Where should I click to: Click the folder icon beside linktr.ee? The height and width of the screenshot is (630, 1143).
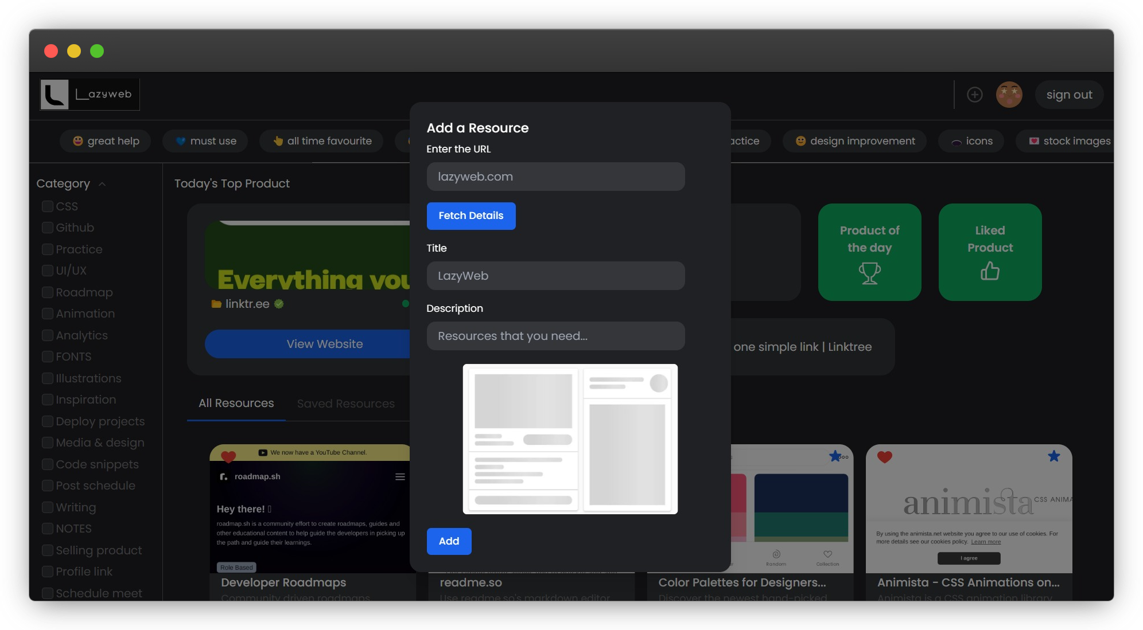coord(216,304)
